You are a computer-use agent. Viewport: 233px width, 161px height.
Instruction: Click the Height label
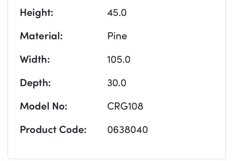click(36, 13)
